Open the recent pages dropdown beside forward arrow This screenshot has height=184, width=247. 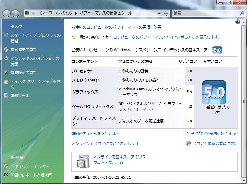(22, 14)
